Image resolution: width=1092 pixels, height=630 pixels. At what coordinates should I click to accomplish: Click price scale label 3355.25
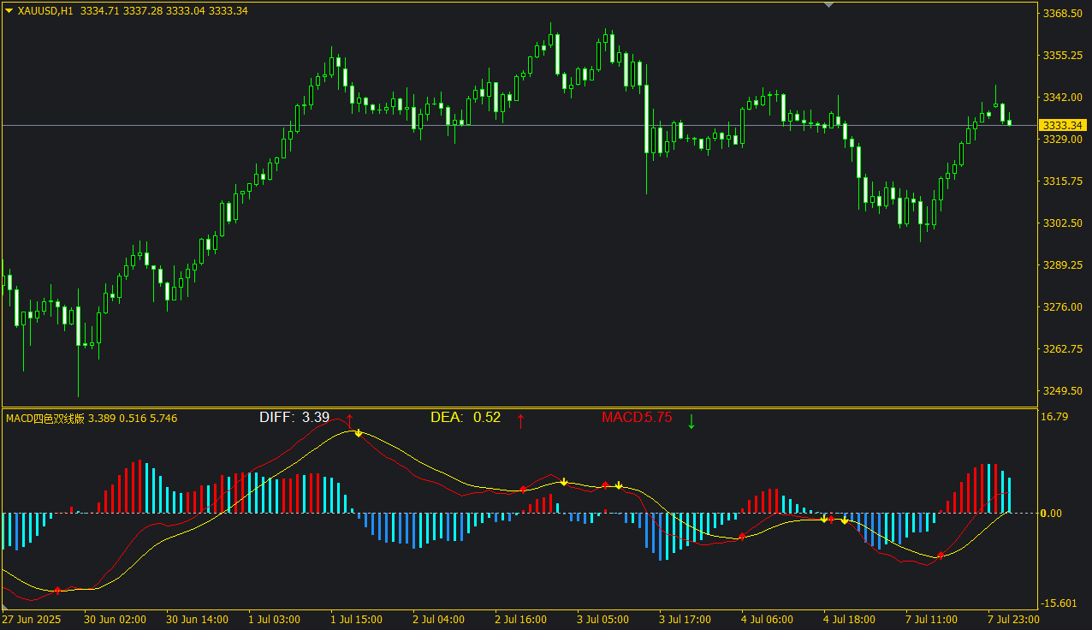tap(1062, 56)
